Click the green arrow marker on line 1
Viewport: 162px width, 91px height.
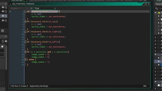coord(10,11)
